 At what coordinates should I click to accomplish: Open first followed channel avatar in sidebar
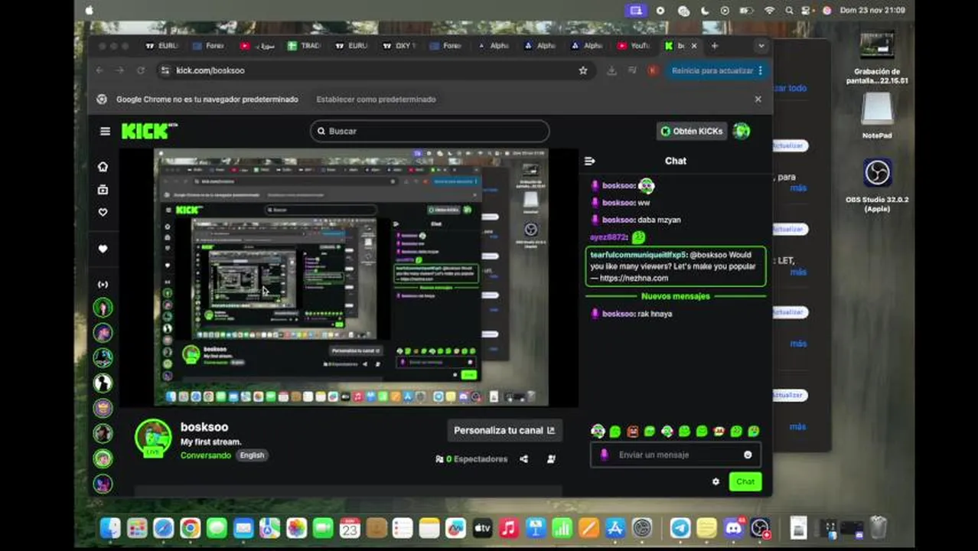pyautogui.click(x=103, y=308)
